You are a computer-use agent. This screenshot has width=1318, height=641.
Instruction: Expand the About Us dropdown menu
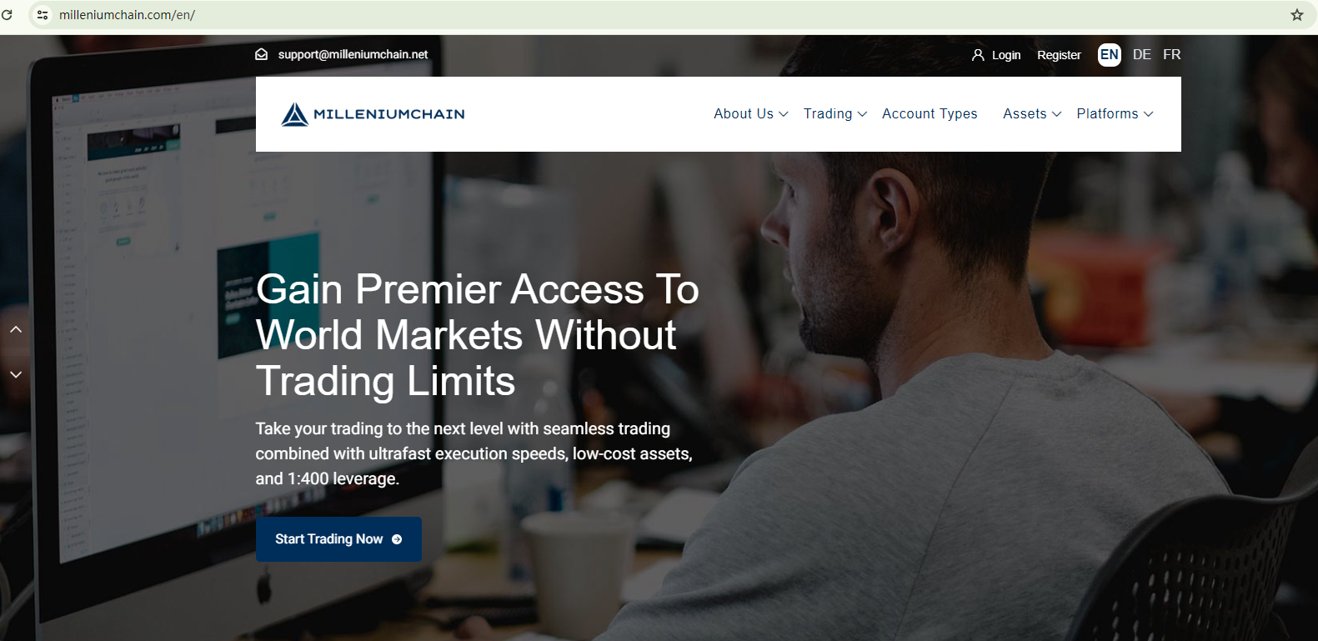pos(751,114)
